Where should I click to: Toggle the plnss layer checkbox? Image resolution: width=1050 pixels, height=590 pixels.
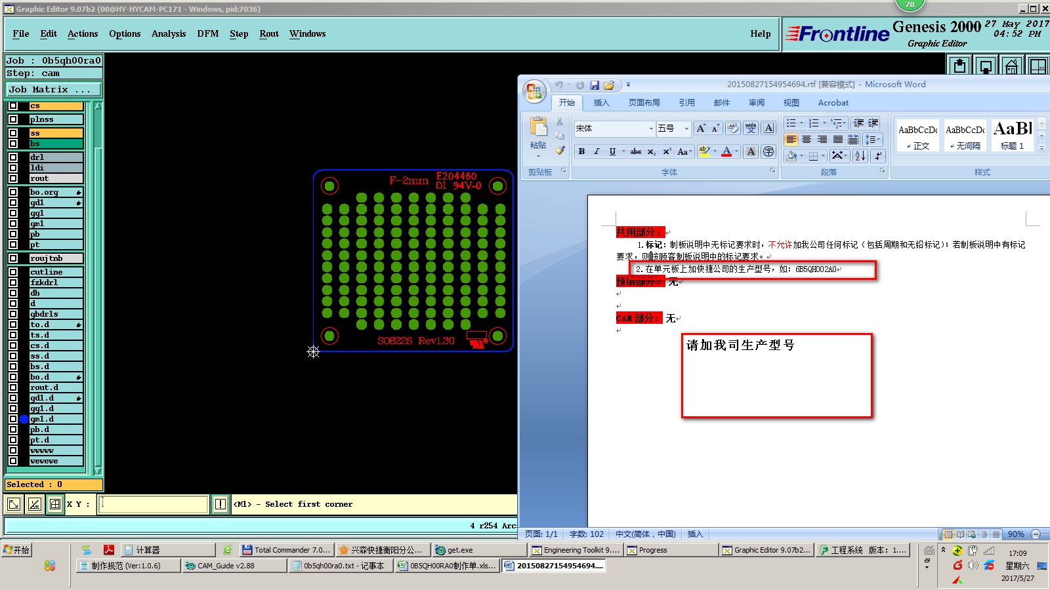click(13, 119)
